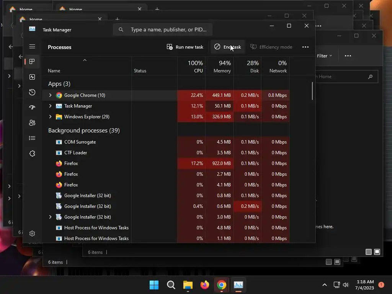This screenshot has width=392, height=294.
Task: Open File Explorer from the taskbar
Action: [188, 285]
